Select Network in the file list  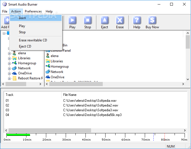(x=57, y=72)
